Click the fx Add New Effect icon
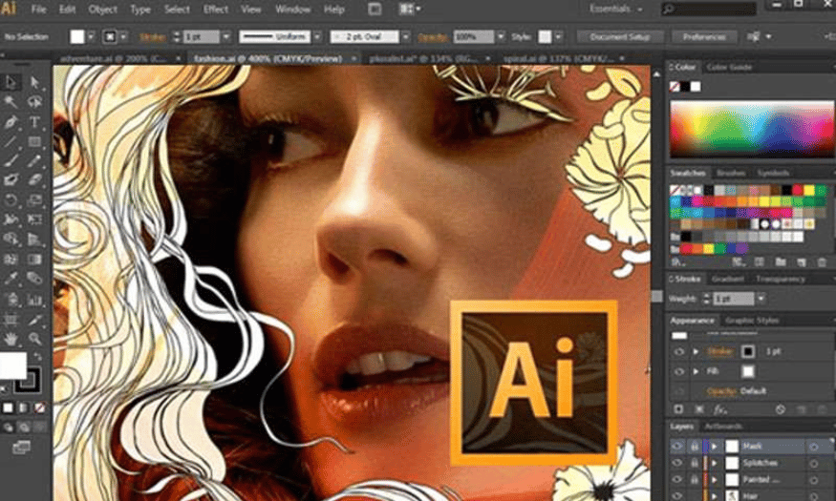This screenshot has width=836, height=501. pyautogui.click(x=720, y=409)
